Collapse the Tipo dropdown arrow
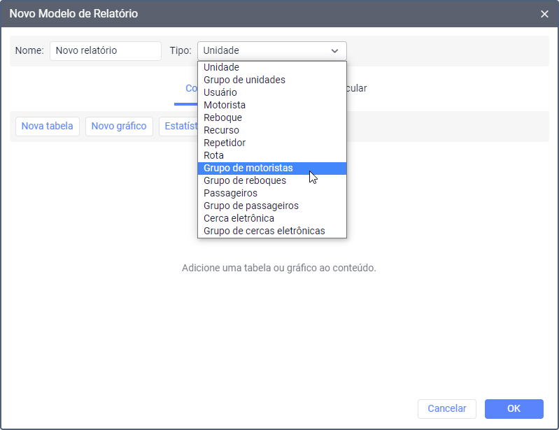Viewport: 559px width, 430px height. click(x=334, y=51)
